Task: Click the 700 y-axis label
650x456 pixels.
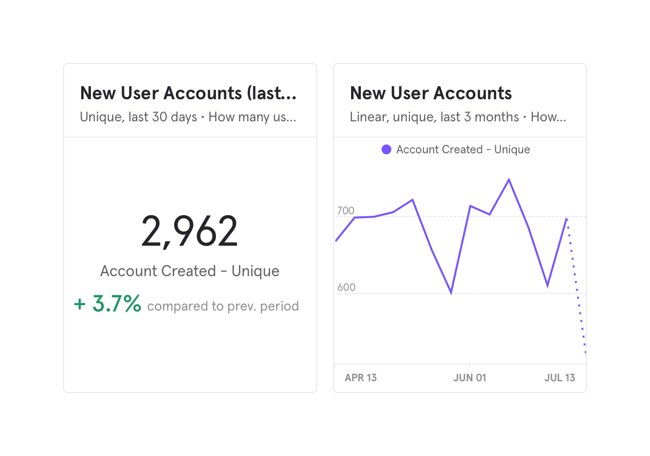Action: click(x=346, y=211)
